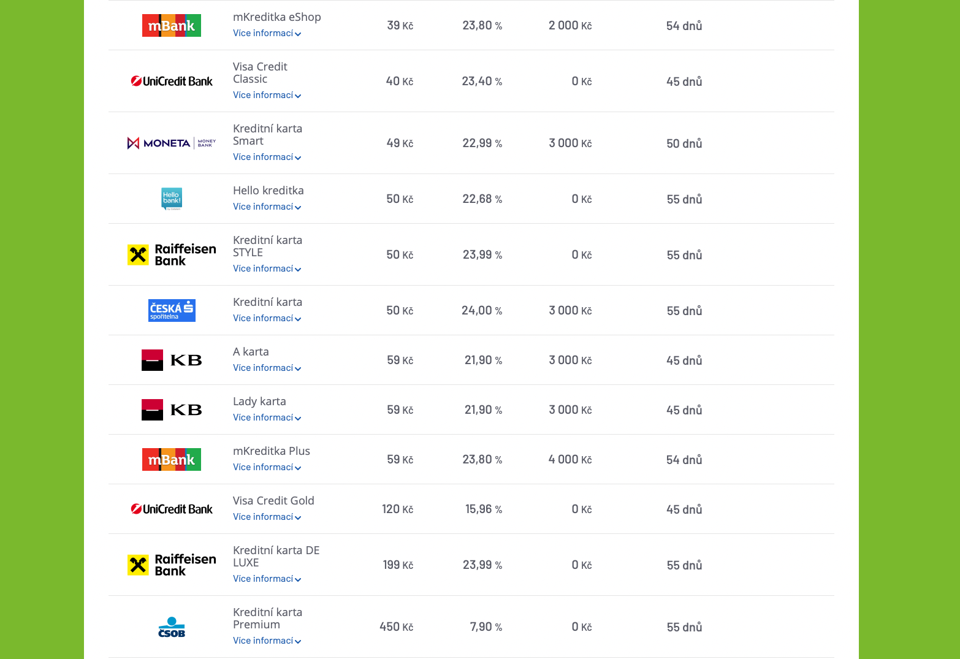Click the ČSOB logo

coord(172,627)
